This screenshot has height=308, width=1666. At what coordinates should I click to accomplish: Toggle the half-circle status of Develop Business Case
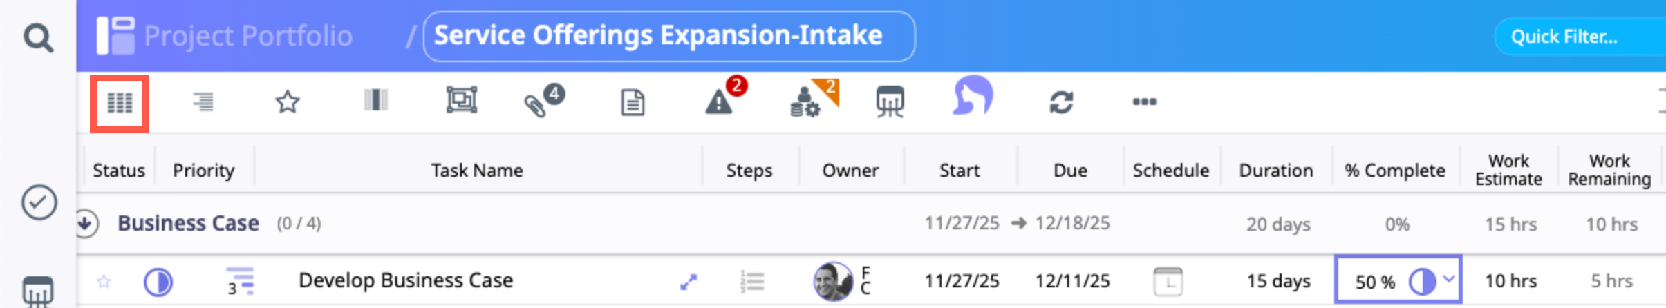[158, 282]
